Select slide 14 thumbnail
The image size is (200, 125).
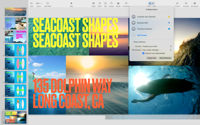[x=16, y=104]
